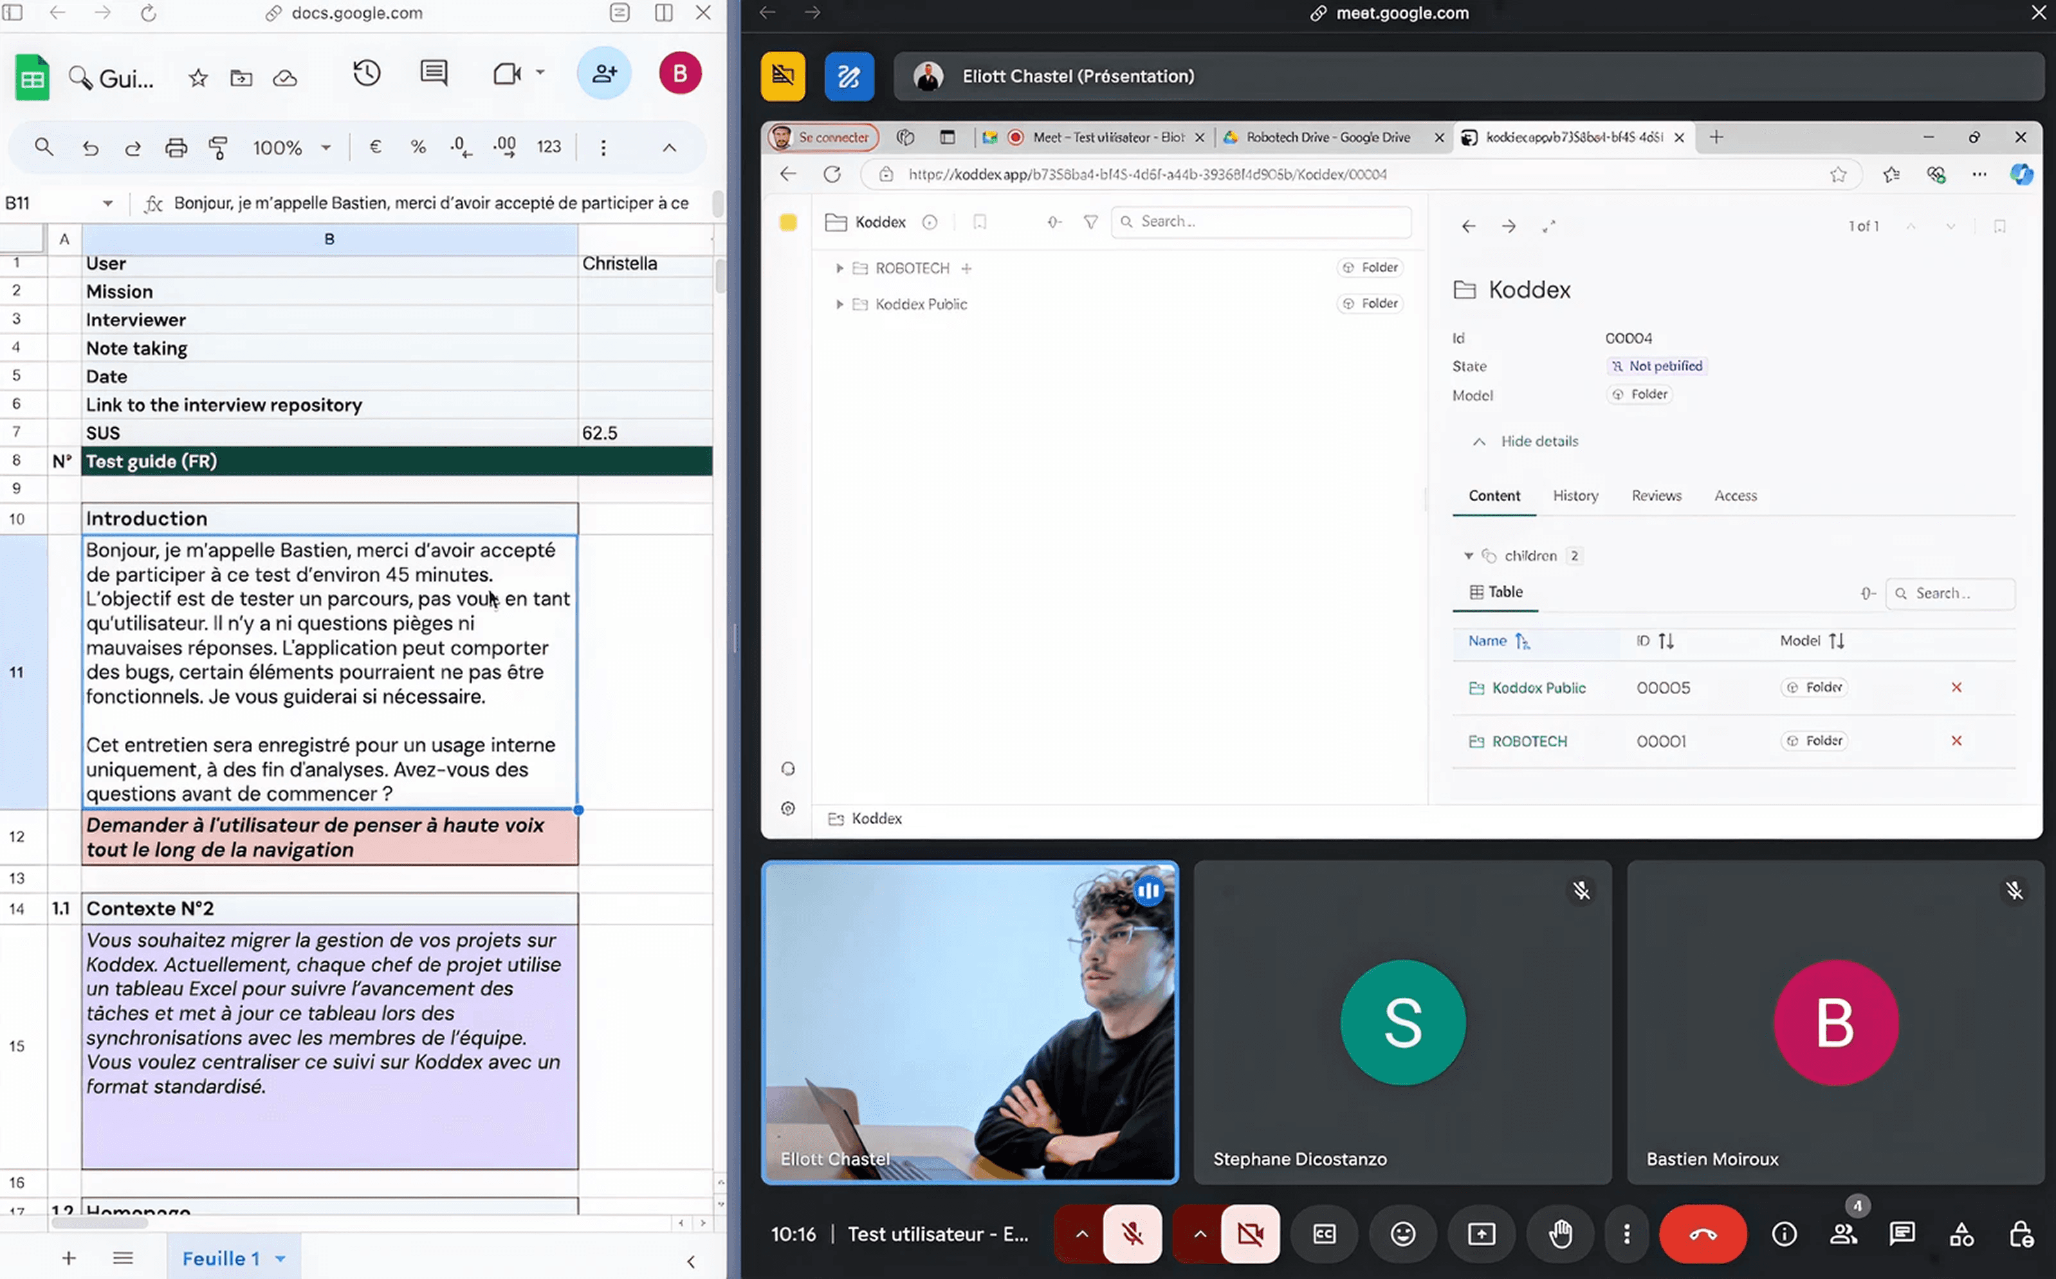The height and width of the screenshot is (1279, 2056).
Task: Click the Sheets share button
Action: [x=603, y=73]
